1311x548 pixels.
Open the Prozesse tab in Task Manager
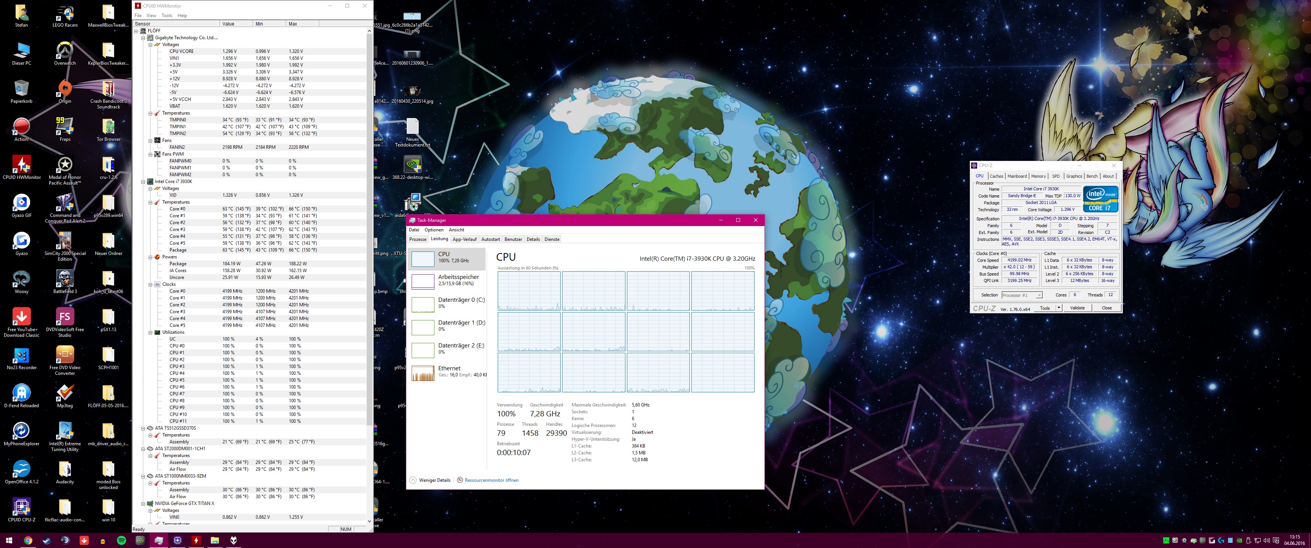tap(418, 239)
